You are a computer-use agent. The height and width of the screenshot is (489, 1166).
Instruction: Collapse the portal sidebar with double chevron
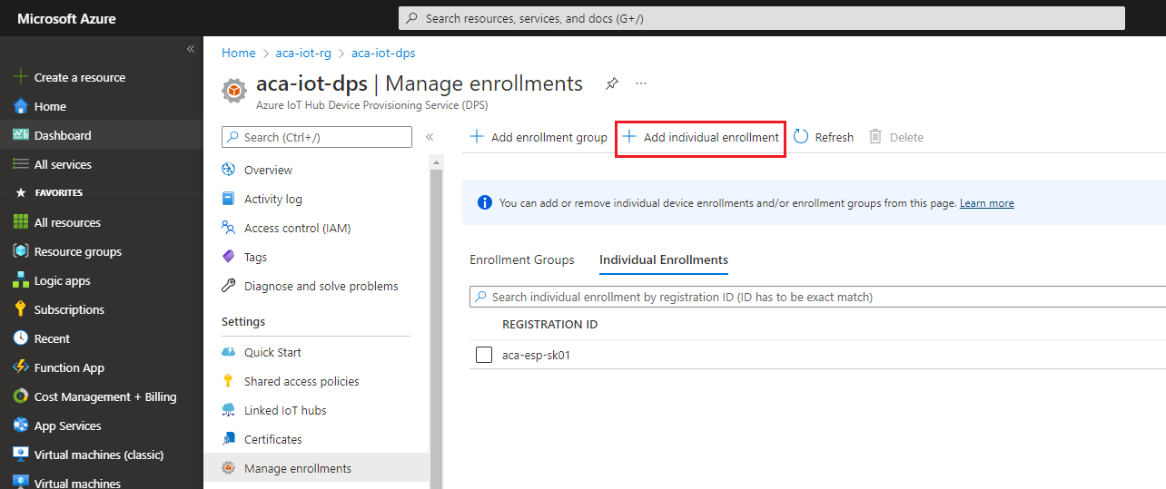click(x=191, y=49)
